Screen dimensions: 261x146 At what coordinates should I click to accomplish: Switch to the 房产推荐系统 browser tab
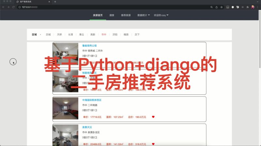coord(33,2)
